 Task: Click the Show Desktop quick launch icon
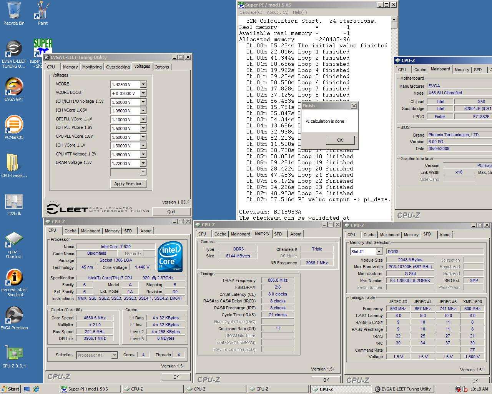[27, 389]
